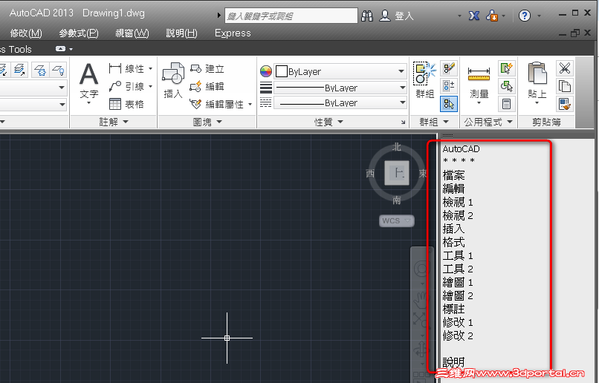The image size is (599, 383).
Task: Select the 引線 leader tool
Action: pyautogui.click(x=126, y=86)
